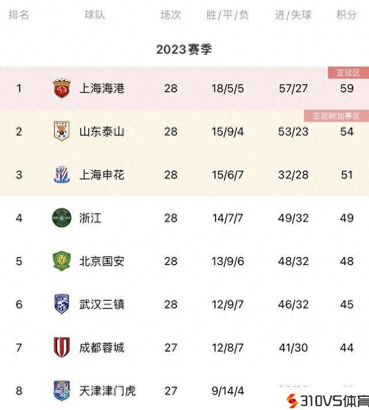Click the Chengdu Rongcheng (成都蓉城) team logo
Image resolution: width=369 pixels, height=410 pixels.
click(61, 347)
